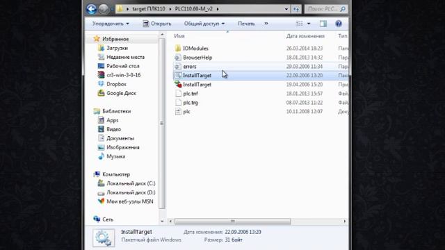Viewport: 445px width, 250px height.
Task: Select Сеть in navigation pane
Action: [108, 219]
